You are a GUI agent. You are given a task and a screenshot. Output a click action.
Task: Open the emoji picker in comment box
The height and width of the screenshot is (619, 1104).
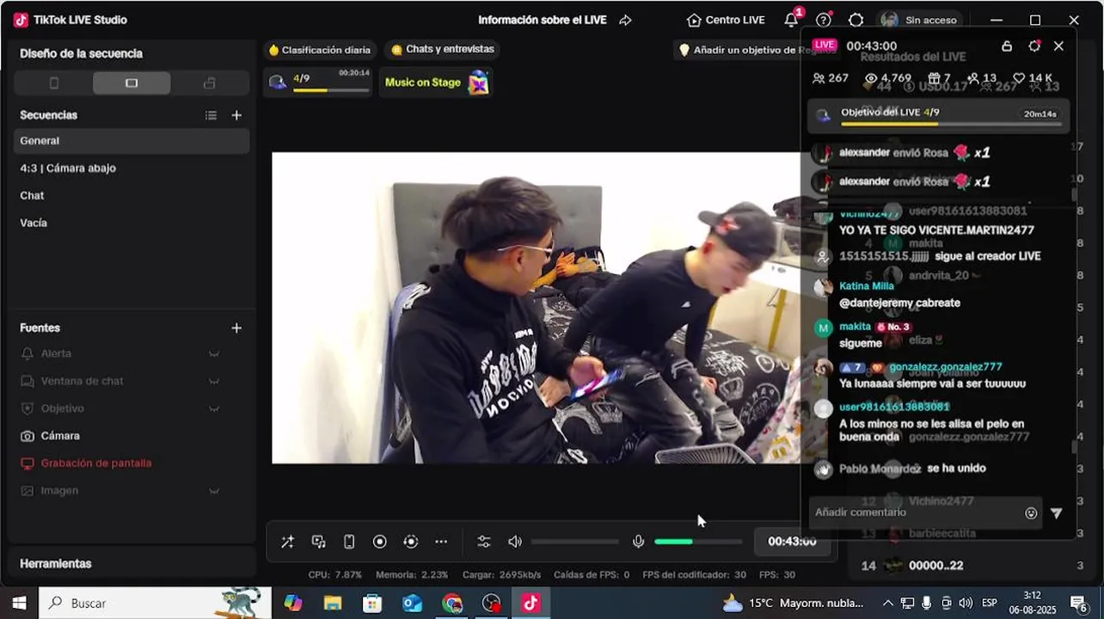pyautogui.click(x=1031, y=513)
